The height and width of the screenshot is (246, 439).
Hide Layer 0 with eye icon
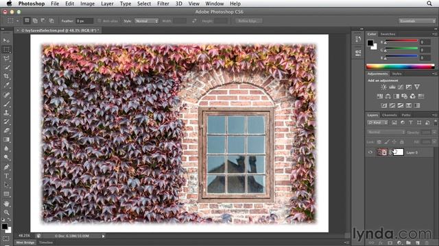370,152
